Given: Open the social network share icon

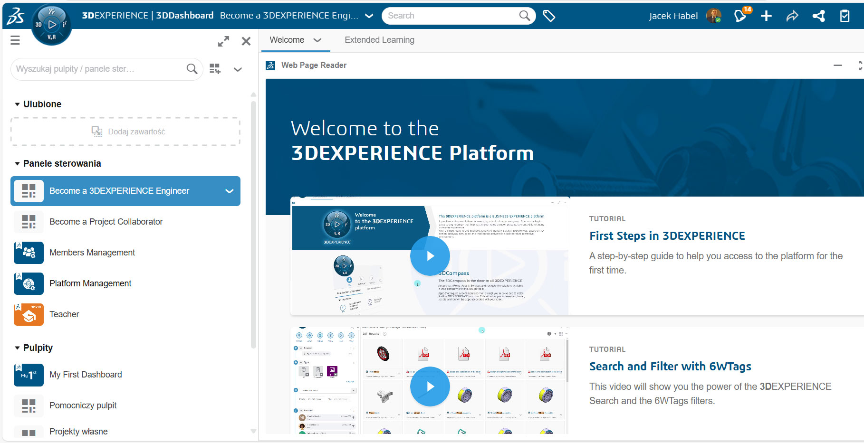Looking at the screenshot, I should [x=818, y=16].
